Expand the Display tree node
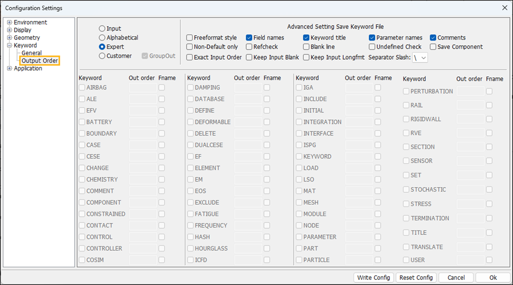This screenshot has width=513, height=285. point(9,30)
